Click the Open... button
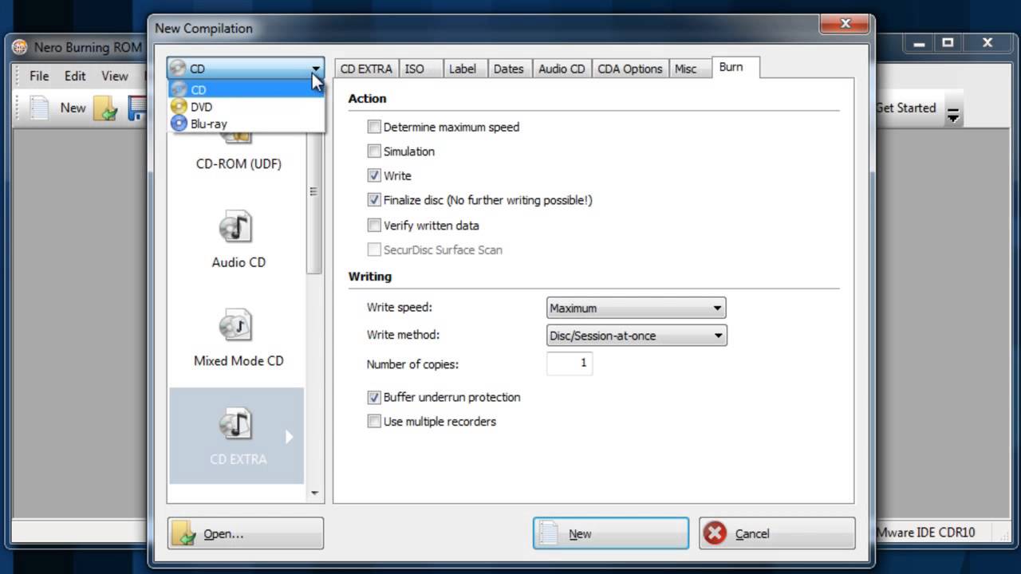 (246, 533)
